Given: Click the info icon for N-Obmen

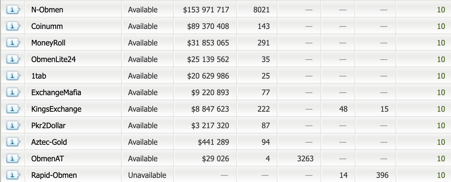Looking at the screenshot, I should 12,10.
